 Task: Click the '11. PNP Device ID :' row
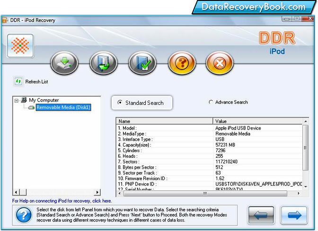point(209,184)
